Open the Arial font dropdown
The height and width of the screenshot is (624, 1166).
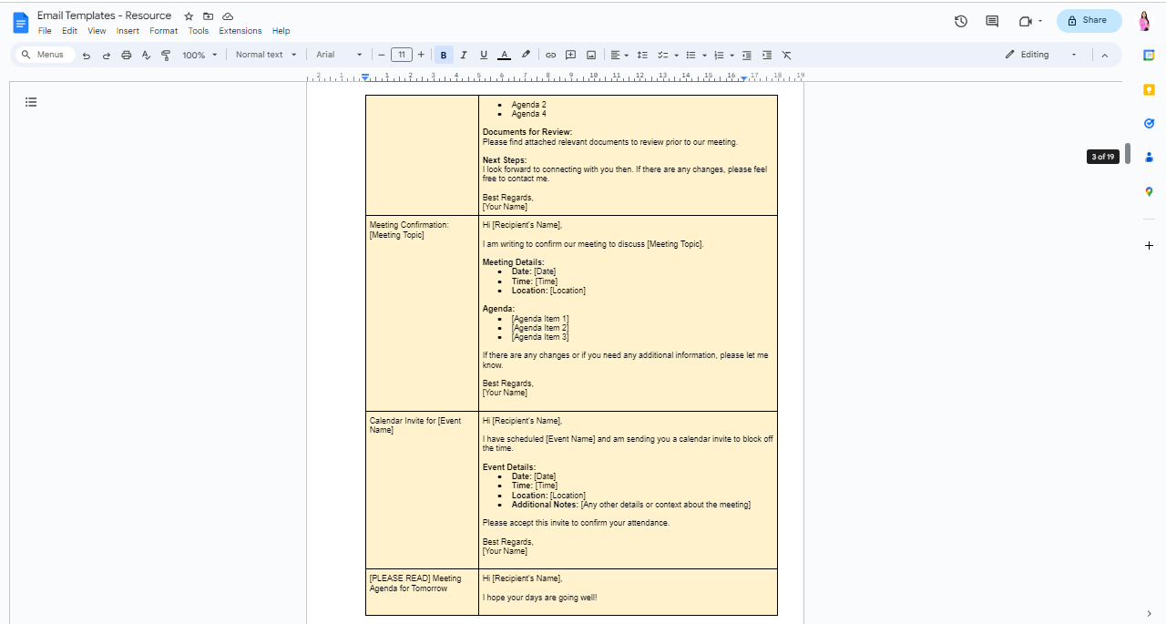pos(339,55)
